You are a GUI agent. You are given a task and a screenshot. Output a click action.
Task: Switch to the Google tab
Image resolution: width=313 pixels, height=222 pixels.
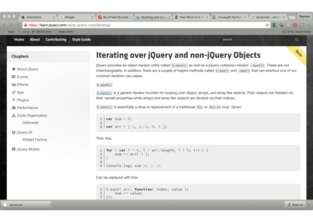76,18
